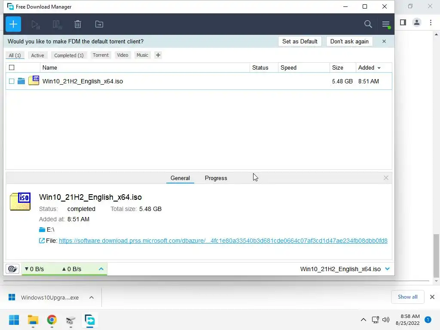Viewport: 440px width, 330px height.
Task: Open the Torrent filter tab
Action: point(101,55)
